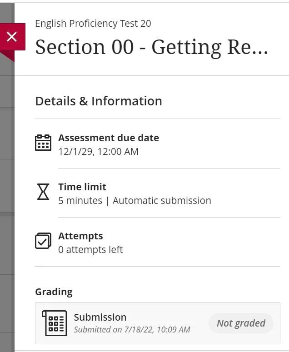This screenshot has height=352, width=289.
Task: Click the Attempts checkmark icon
Action: click(x=43, y=241)
